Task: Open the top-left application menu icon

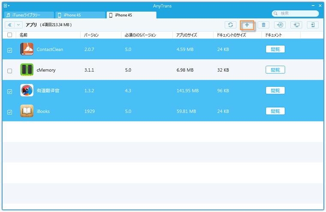Action: [6, 6]
